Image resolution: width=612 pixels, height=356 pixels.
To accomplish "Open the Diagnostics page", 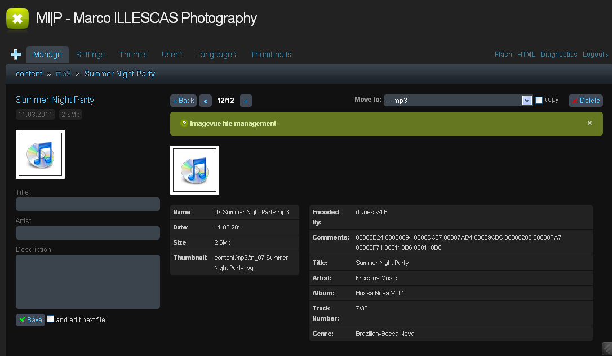I will [x=558, y=55].
